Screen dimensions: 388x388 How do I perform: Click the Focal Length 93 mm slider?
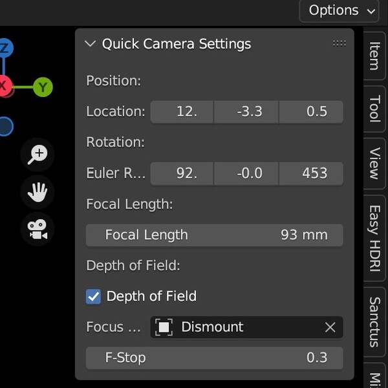pos(214,235)
